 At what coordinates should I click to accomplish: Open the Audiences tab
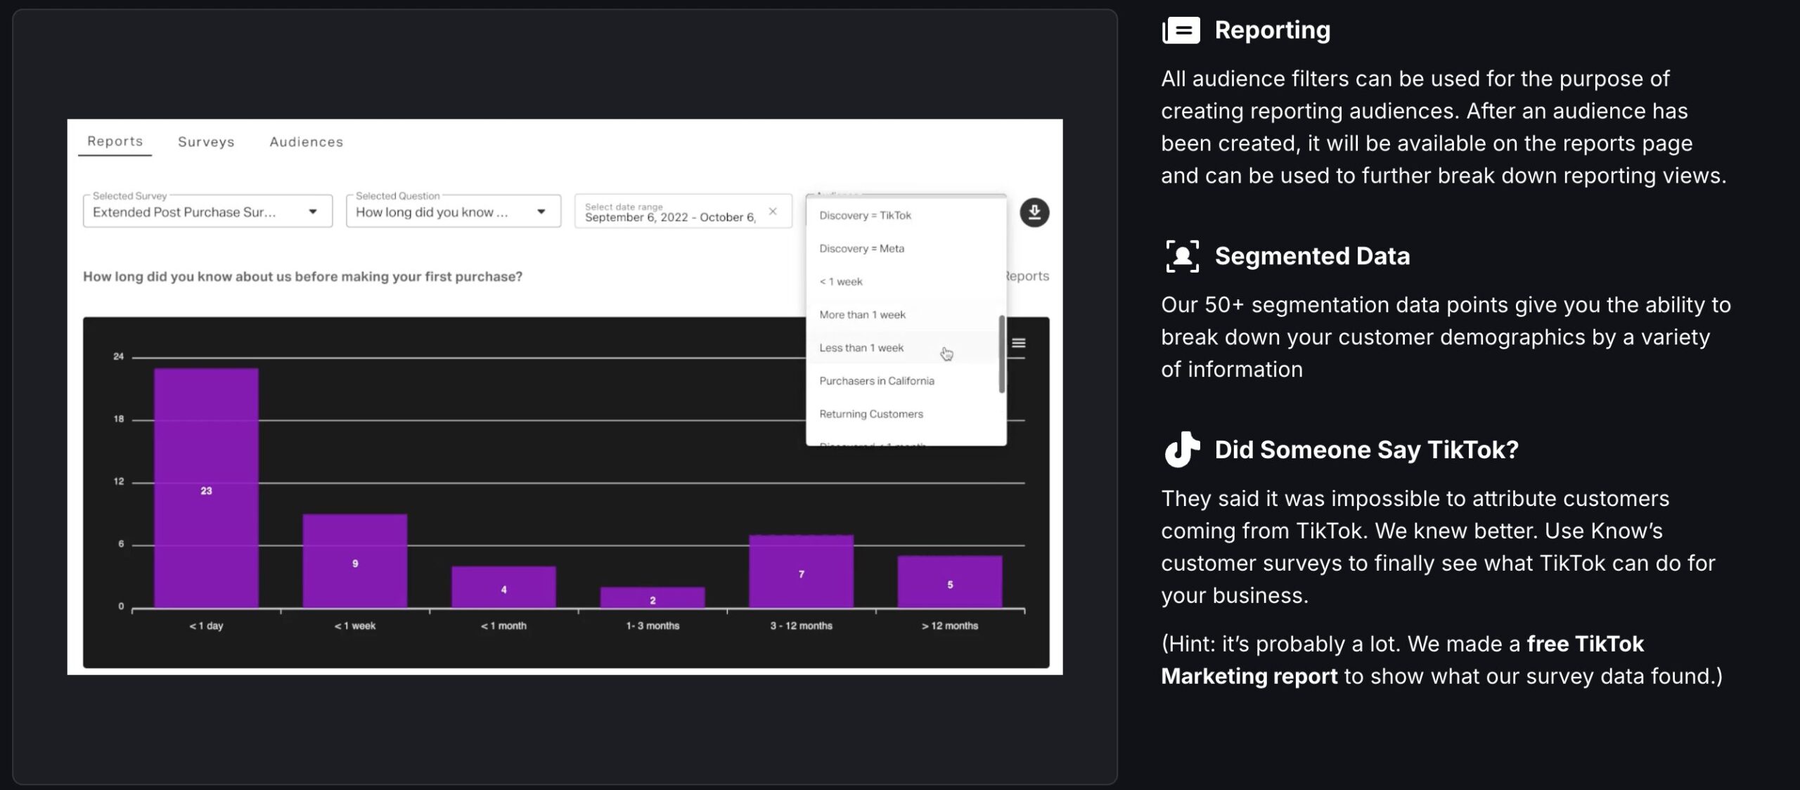306,142
